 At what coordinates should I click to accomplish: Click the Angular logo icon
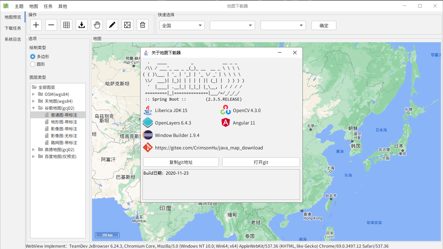click(226, 123)
